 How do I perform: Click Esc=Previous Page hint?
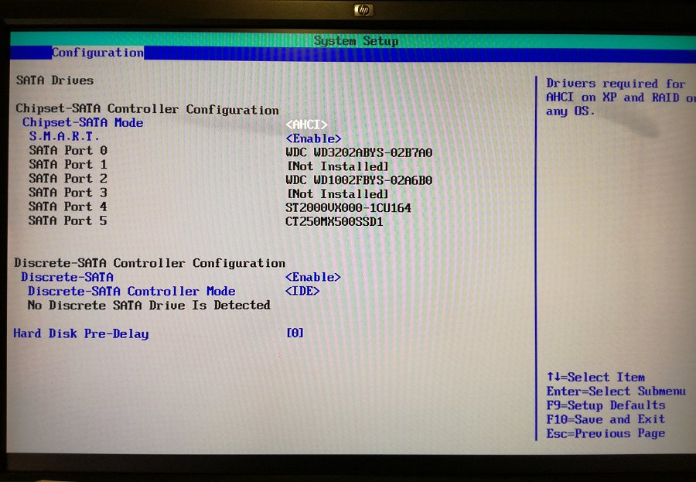pos(606,433)
